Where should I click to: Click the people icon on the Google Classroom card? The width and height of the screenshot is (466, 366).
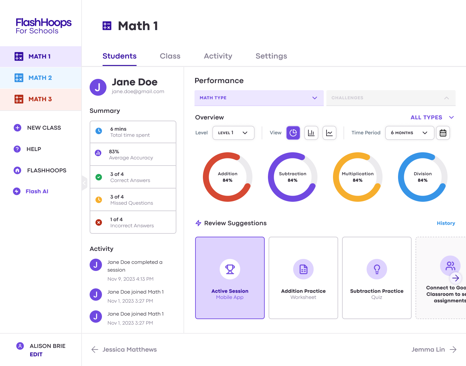450,266
